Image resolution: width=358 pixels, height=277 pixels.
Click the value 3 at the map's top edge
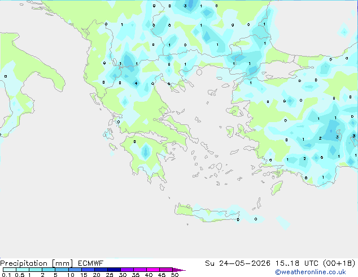185,6
